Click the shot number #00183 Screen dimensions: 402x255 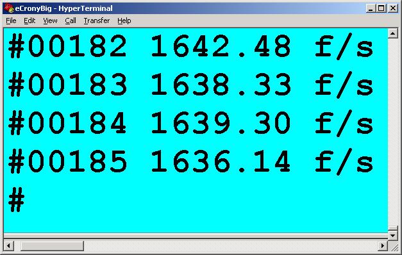point(67,85)
